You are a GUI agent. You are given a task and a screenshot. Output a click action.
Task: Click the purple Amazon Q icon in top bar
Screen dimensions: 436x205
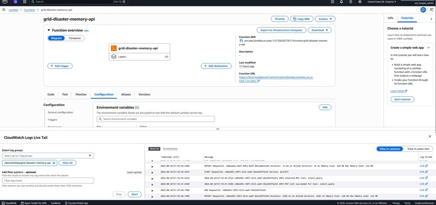click(15, 2)
